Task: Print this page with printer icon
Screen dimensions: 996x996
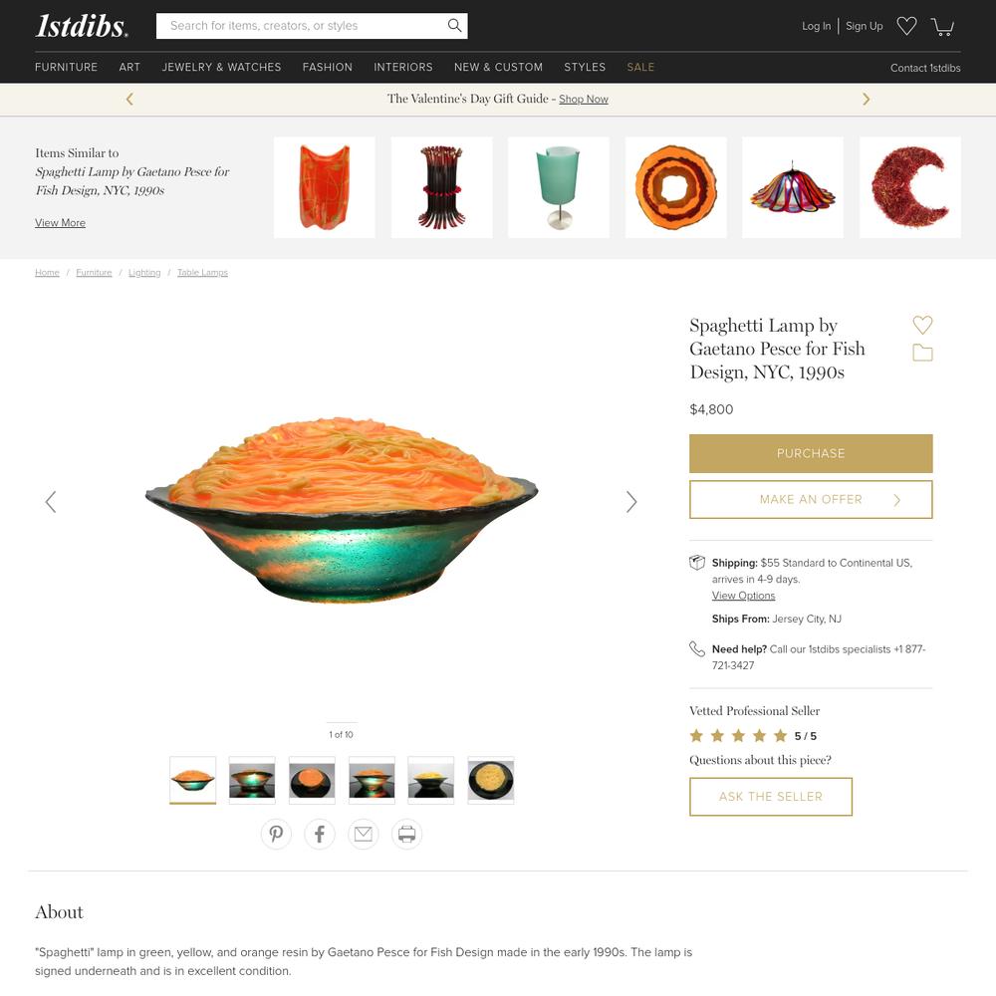Action: (406, 834)
